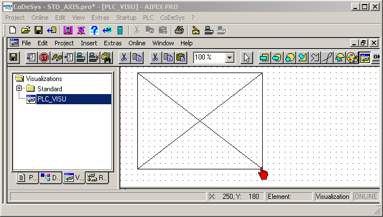Select the rectangle drawing tool
Viewport: 383px width, 217px height.
tap(264, 58)
